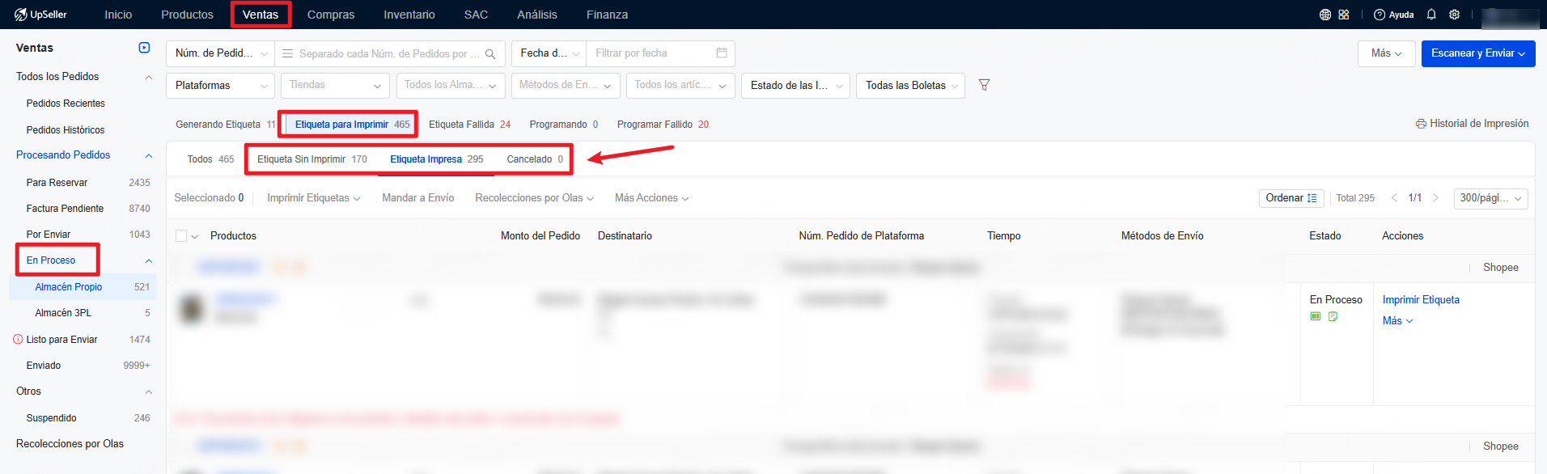Expand the Todas las Boletas dropdown
Screen dimensions: 1547x474
[910, 86]
